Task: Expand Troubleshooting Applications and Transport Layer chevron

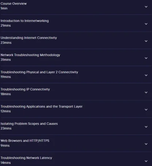Action: point(146,110)
